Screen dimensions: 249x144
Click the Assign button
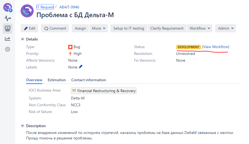point(80,28)
